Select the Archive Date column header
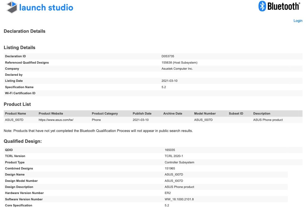 [x=173, y=114]
